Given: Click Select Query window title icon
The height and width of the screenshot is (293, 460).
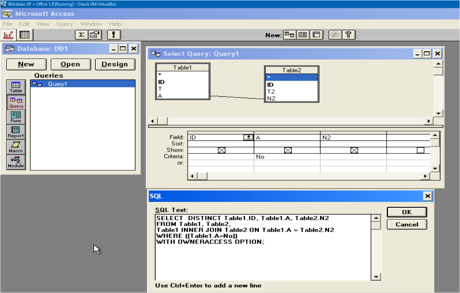Looking at the screenshot, I should pos(155,54).
